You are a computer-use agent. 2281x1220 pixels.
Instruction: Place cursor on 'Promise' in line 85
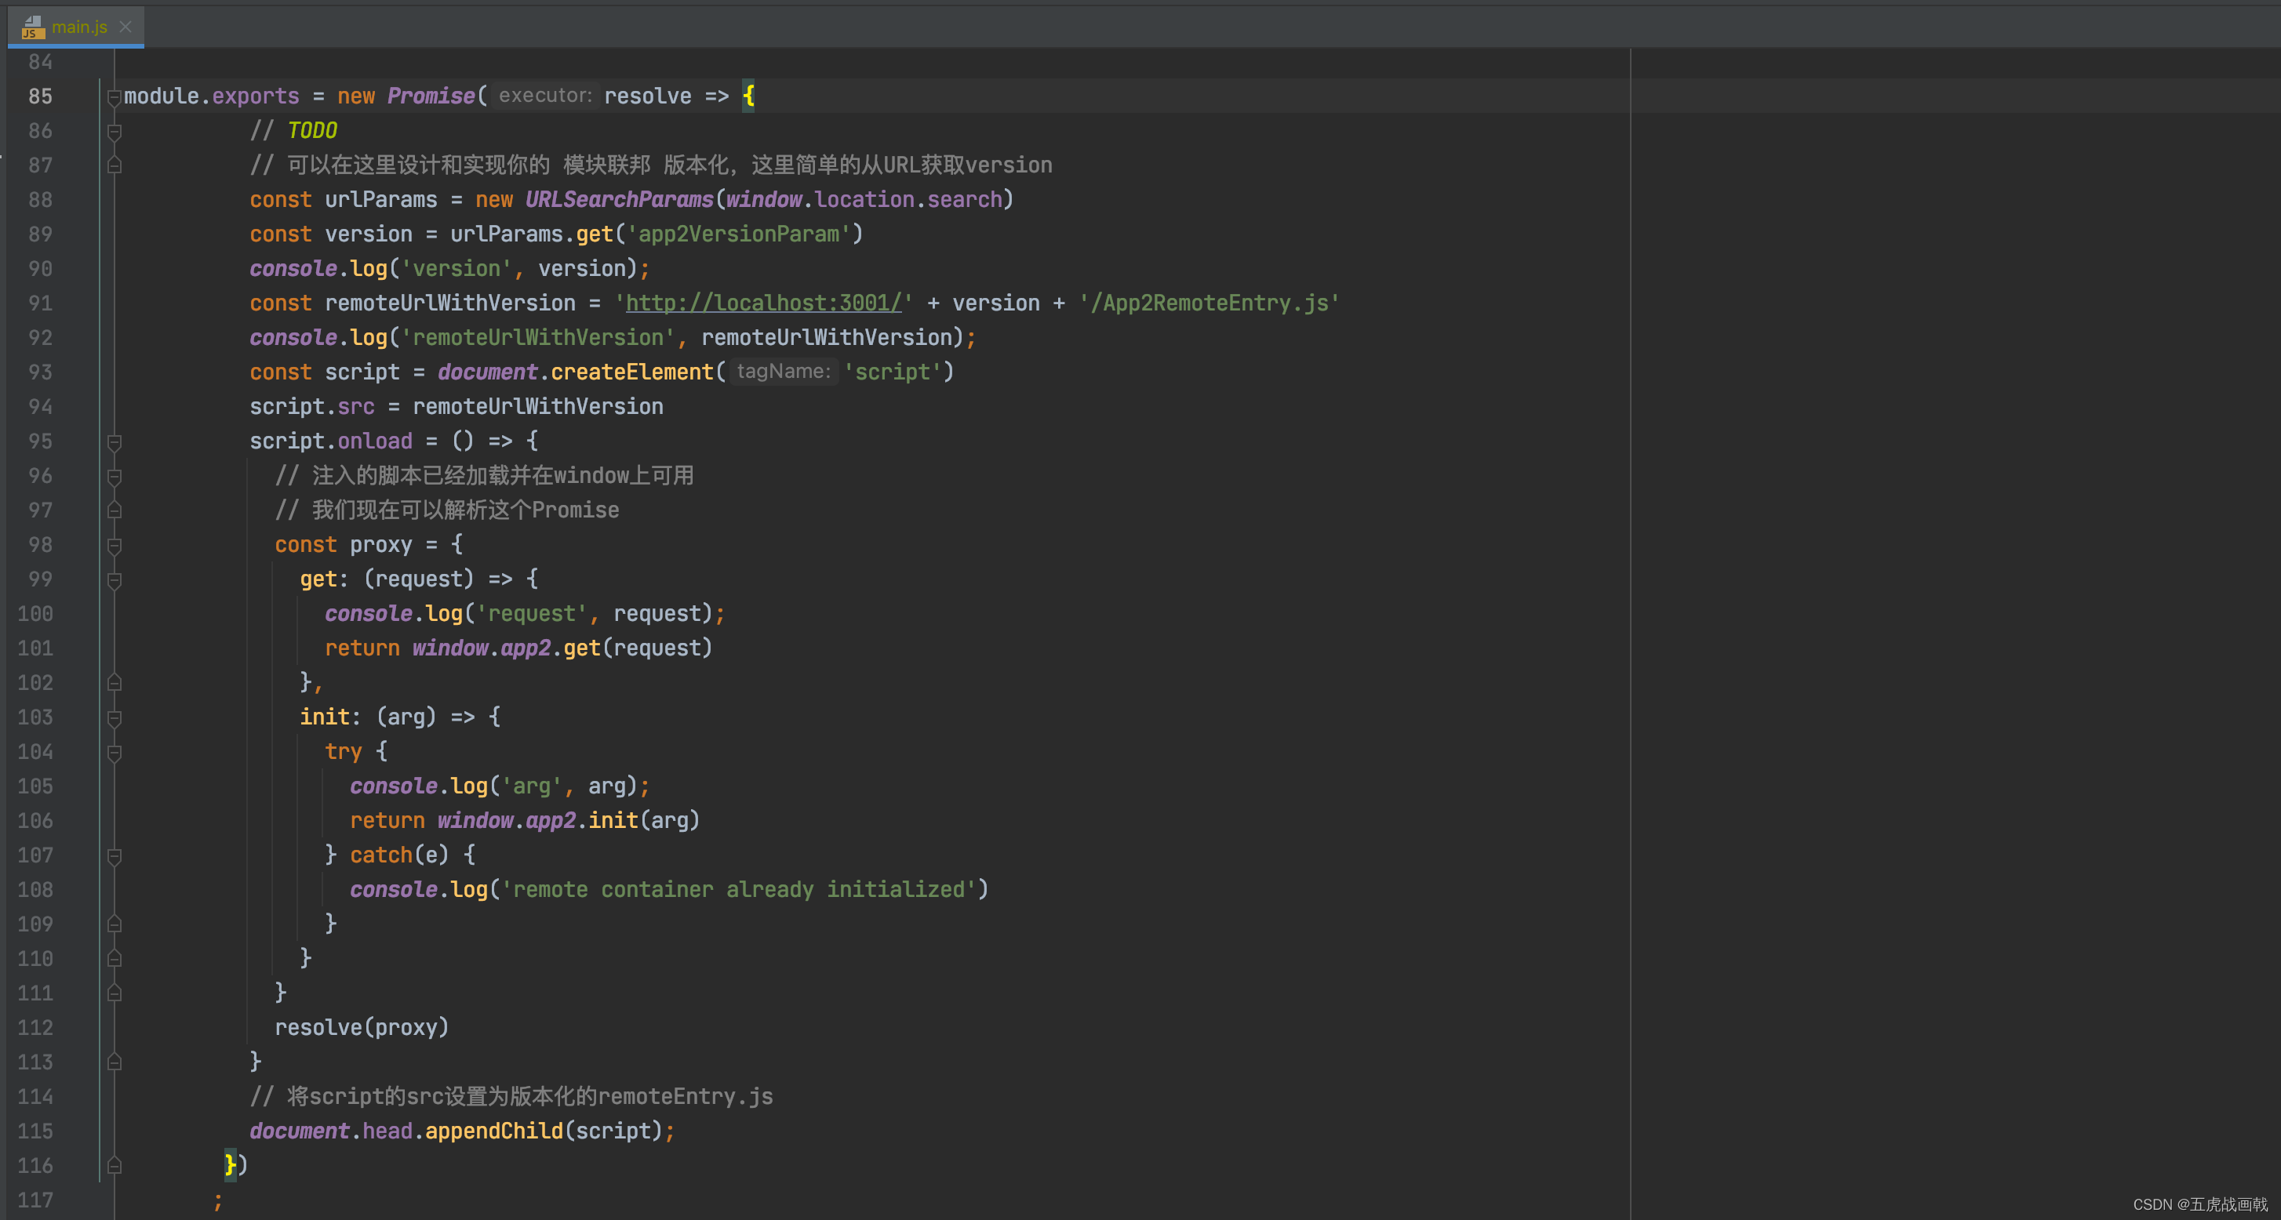tap(431, 96)
